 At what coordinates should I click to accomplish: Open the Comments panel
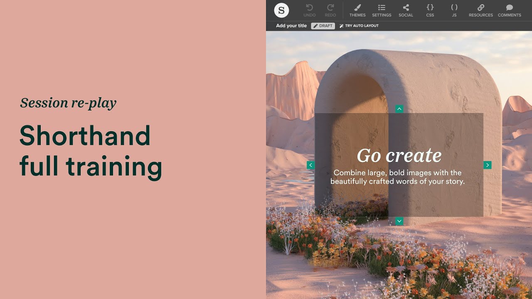(x=510, y=10)
